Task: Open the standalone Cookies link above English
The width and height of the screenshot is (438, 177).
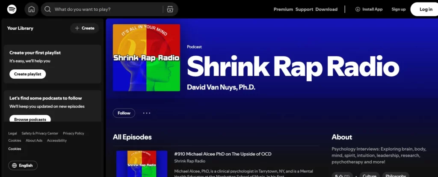Action: coord(15,148)
